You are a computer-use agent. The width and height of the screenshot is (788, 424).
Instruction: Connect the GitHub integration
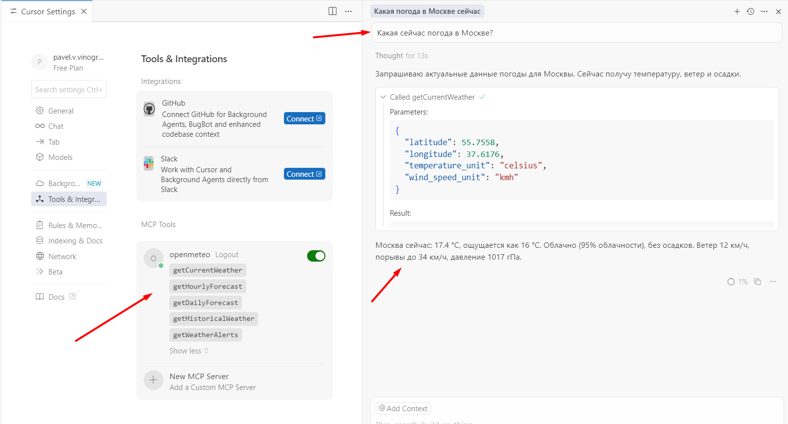[305, 118]
